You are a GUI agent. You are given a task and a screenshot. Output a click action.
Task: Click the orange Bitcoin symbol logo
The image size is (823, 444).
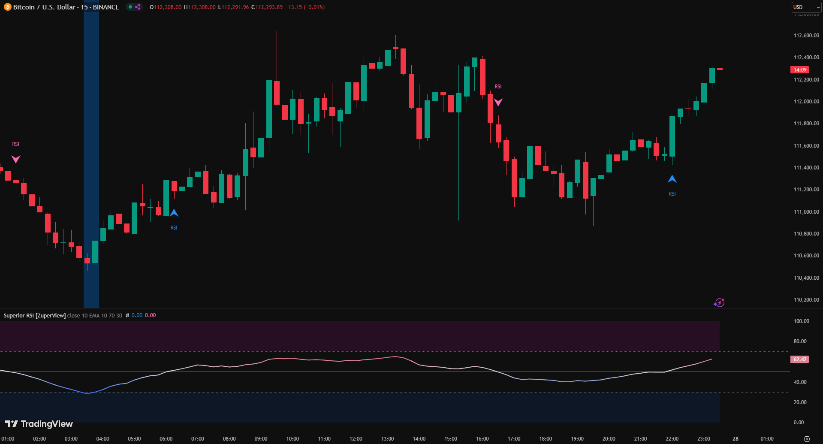pyautogui.click(x=7, y=7)
